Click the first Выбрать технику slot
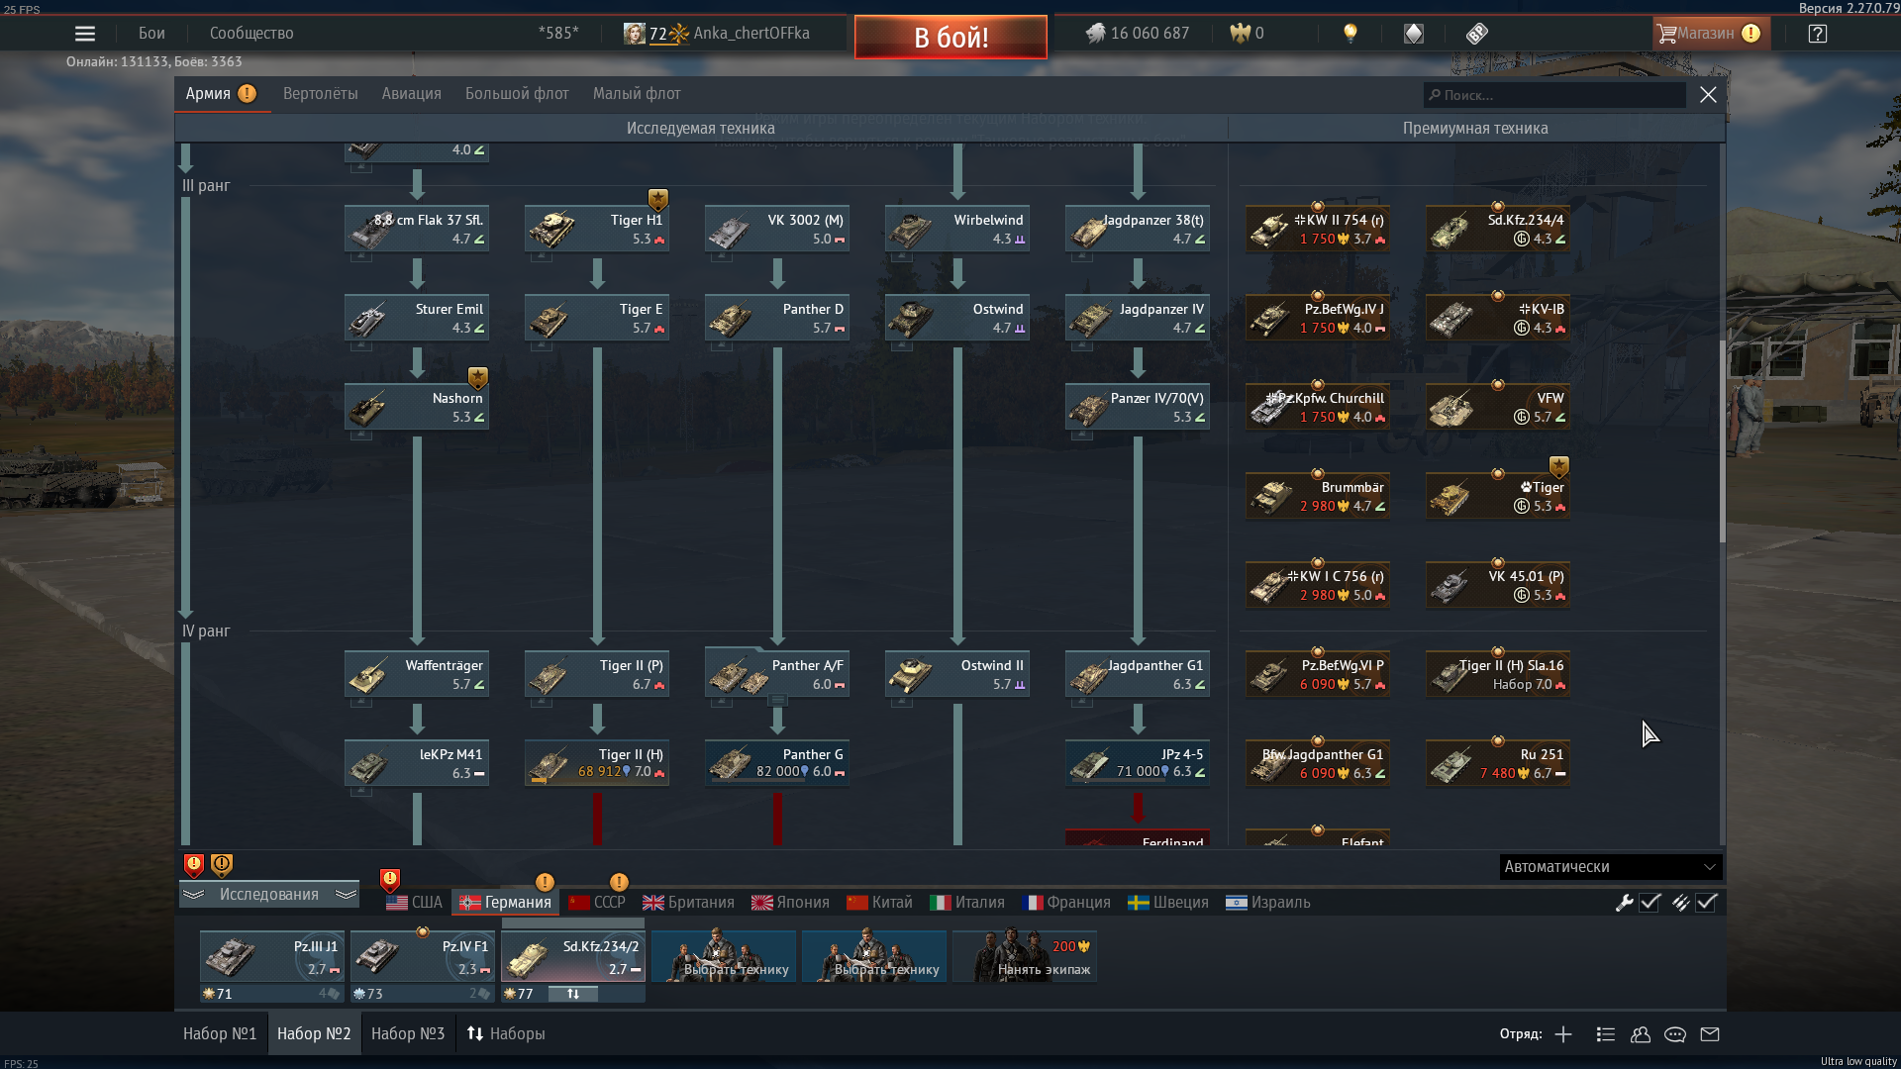 [724, 956]
